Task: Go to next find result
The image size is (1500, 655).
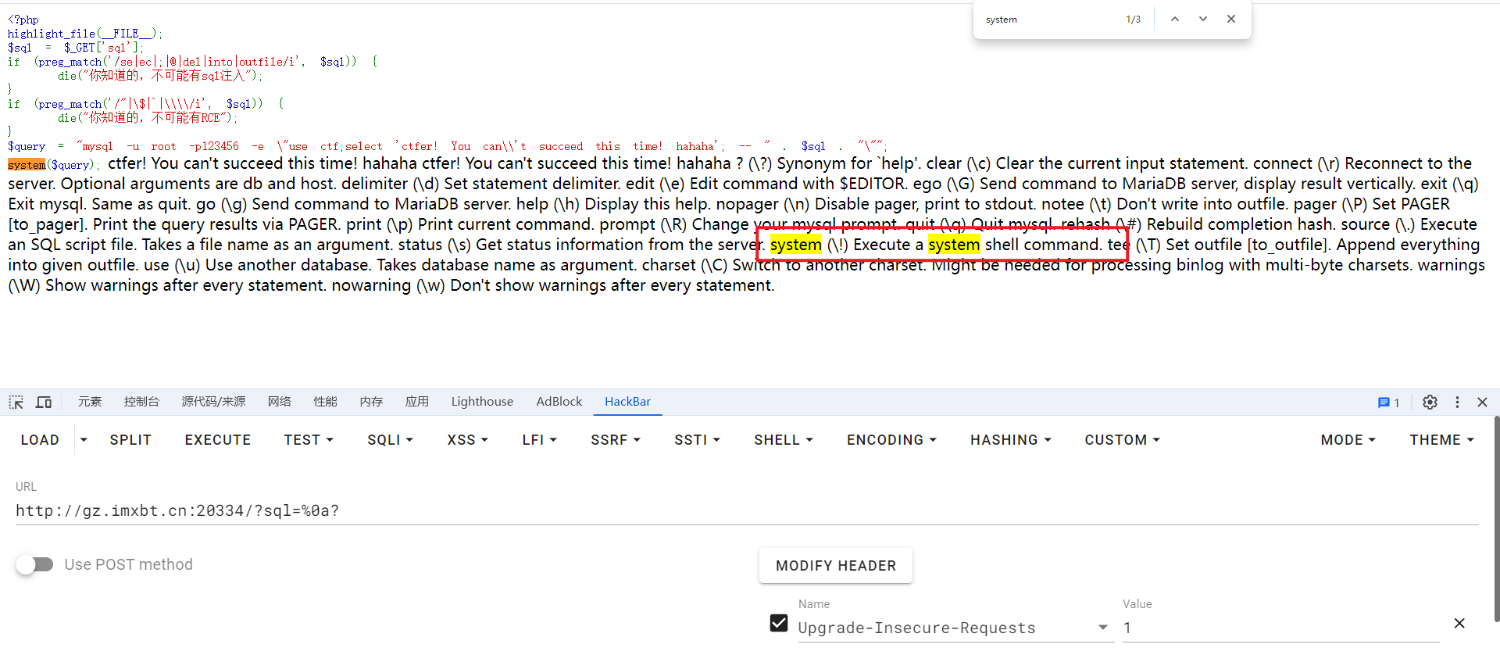Action: click(1203, 20)
